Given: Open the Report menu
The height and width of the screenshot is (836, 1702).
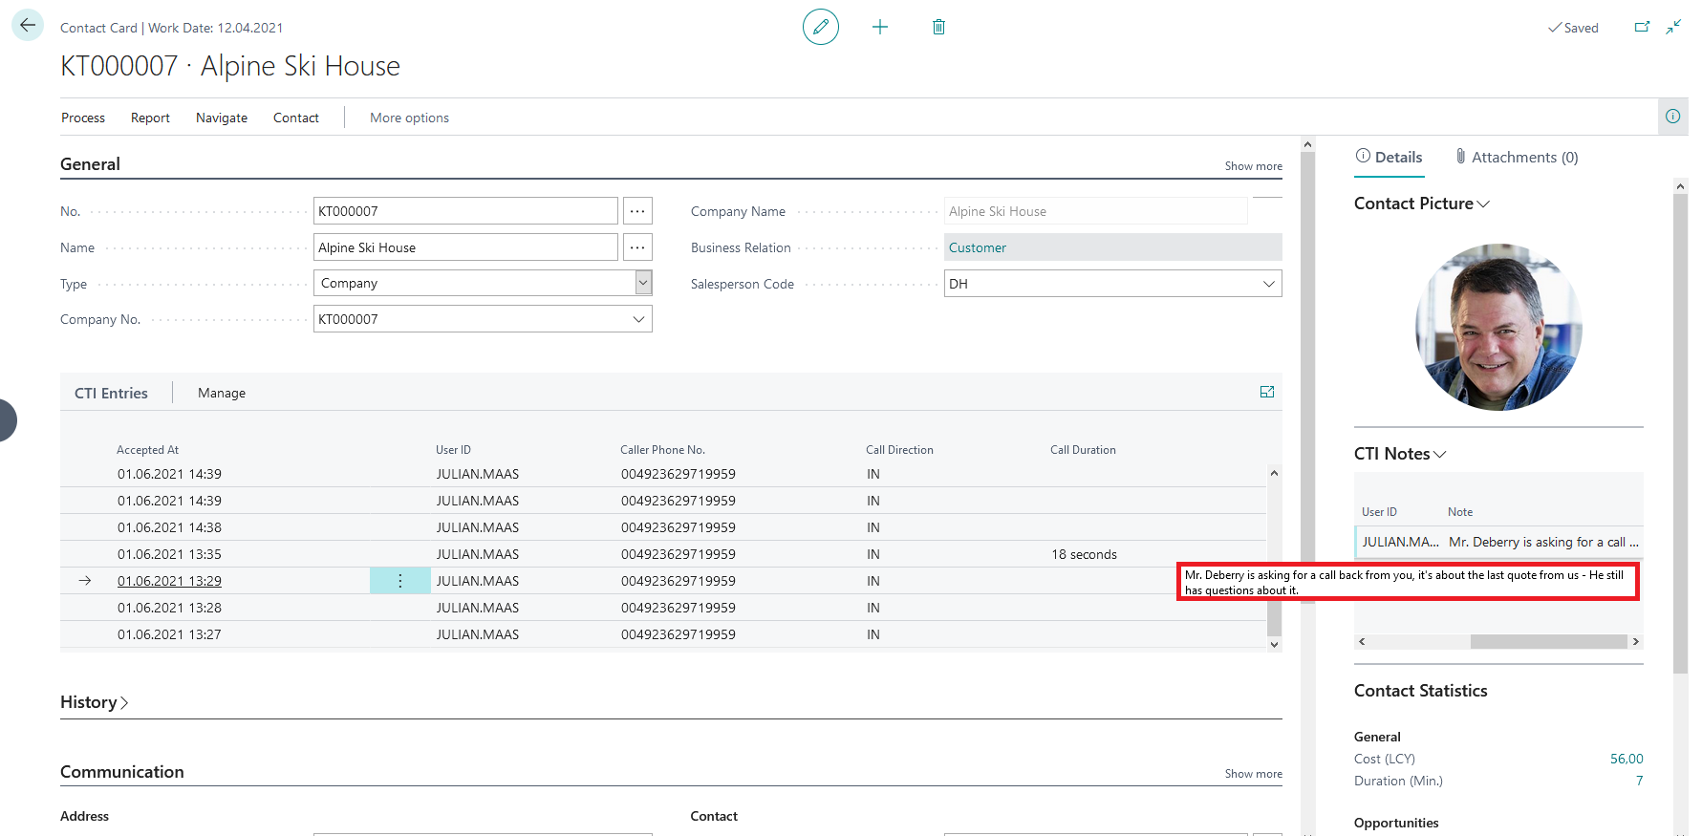Looking at the screenshot, I should (x=150, y=118).
